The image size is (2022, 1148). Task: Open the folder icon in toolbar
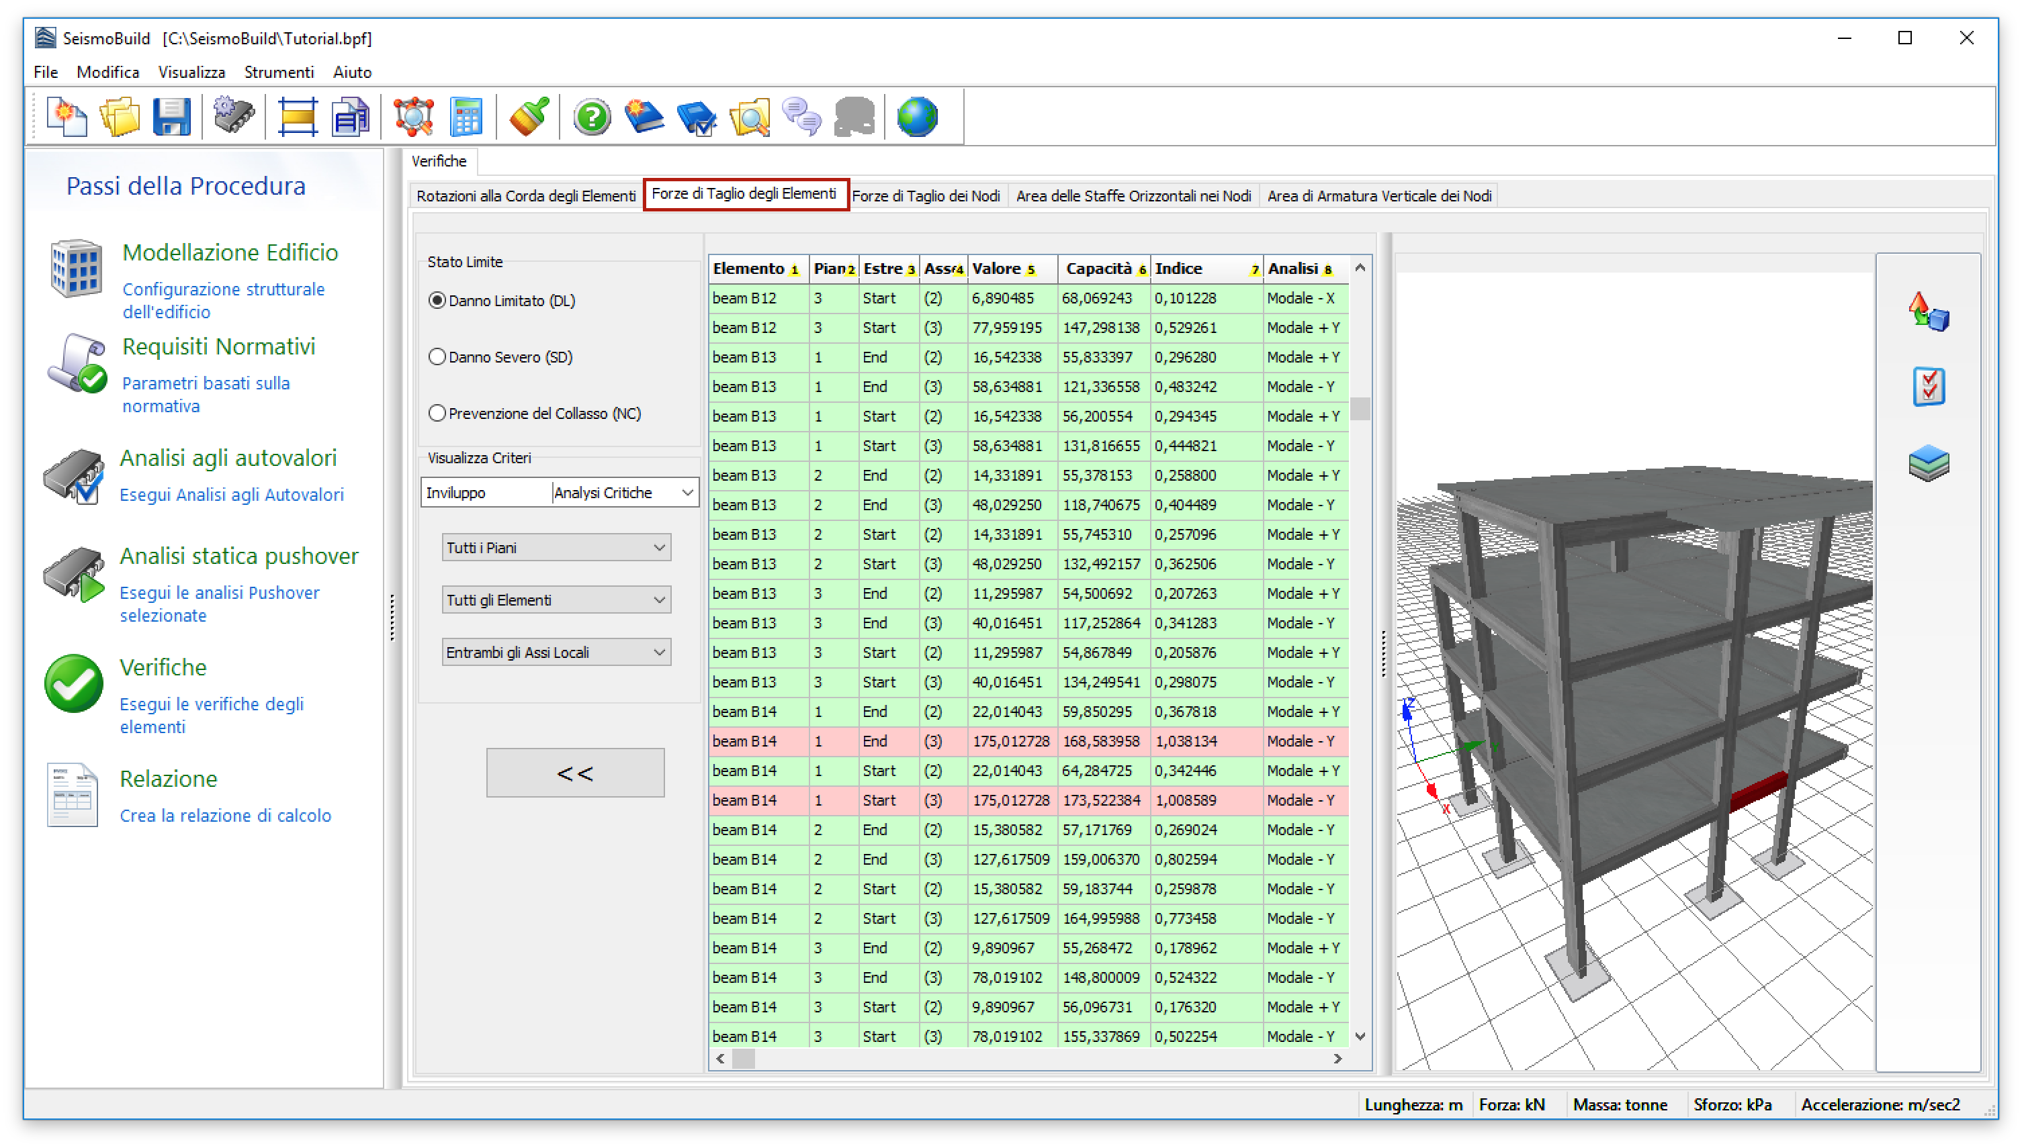tap(119, 117)
